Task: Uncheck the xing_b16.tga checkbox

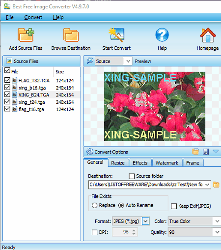Action: (7, 87)
